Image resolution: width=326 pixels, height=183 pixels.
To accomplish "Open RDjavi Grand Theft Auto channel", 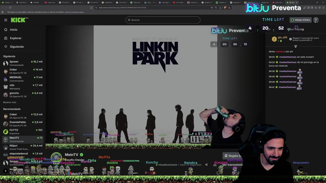I will tap(23, 147).
